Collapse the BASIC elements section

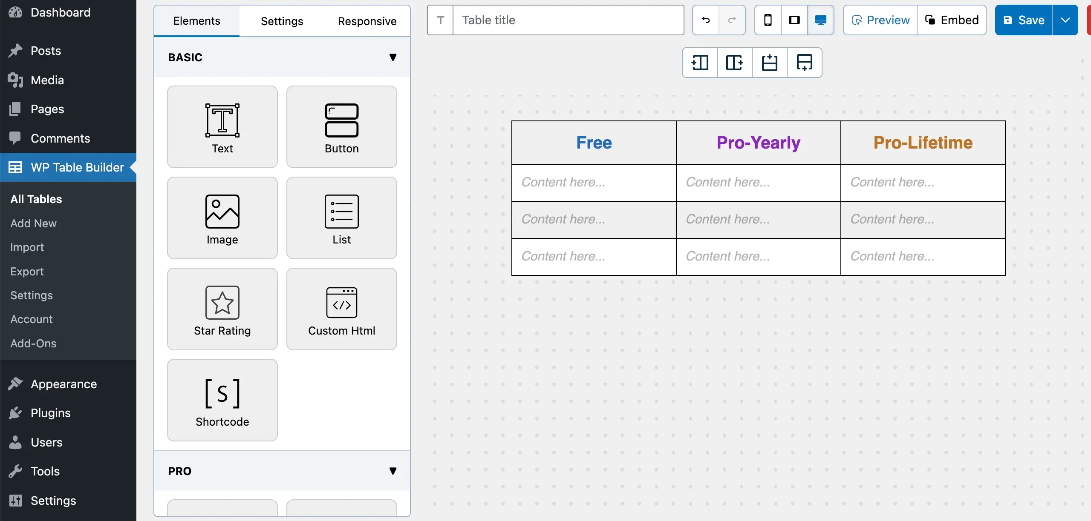click(393, 57)
